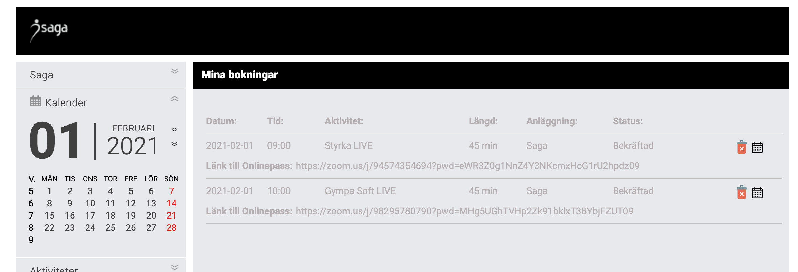Pick February 10 in the calendar
The height and width of the screenshot is (272, 798).
90,203
